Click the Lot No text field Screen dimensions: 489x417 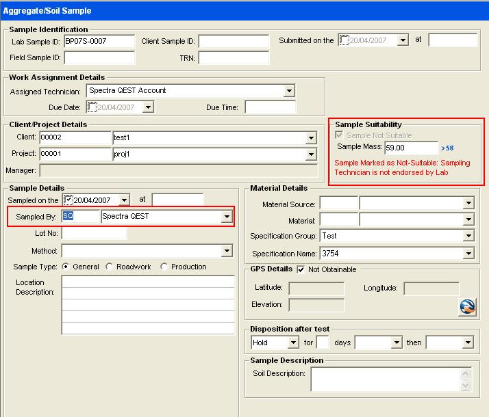(x=94, y=234)
